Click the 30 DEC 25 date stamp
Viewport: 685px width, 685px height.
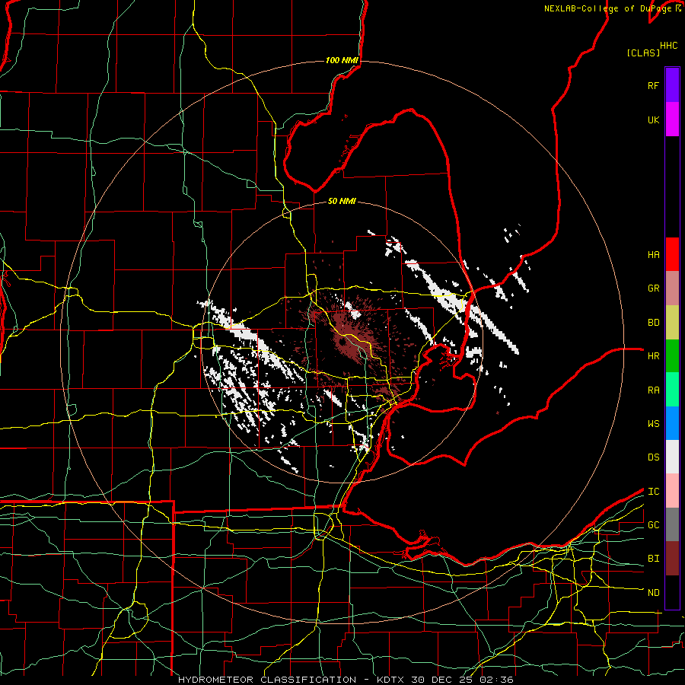(442, 680)
